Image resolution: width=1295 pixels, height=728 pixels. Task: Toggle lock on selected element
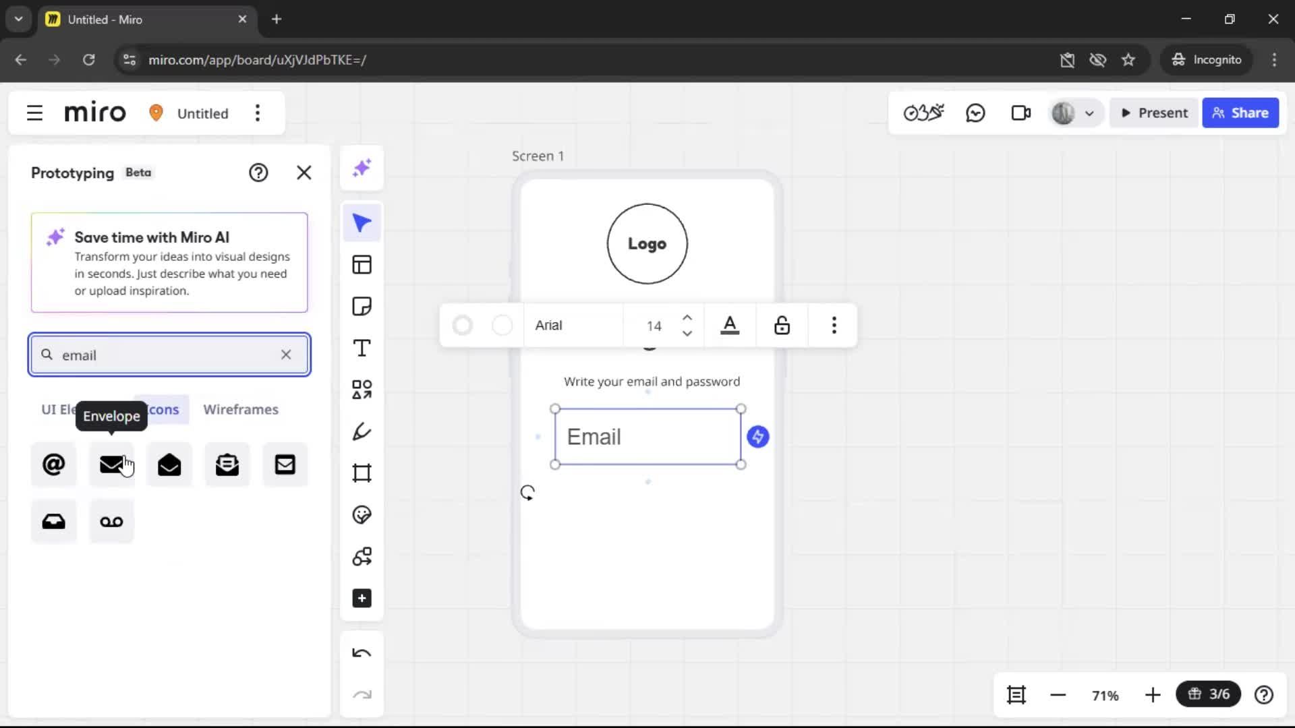[x=782, y=326]
